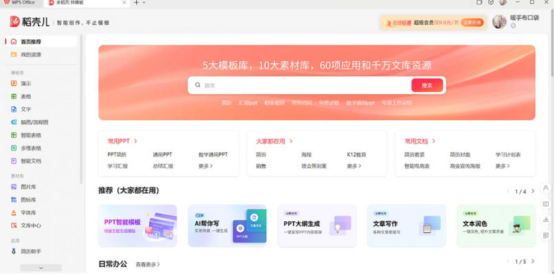Viewport: 555px width, 274px height.
Task: Click the apps grid icon on right edge
Action: pos(545,235)
